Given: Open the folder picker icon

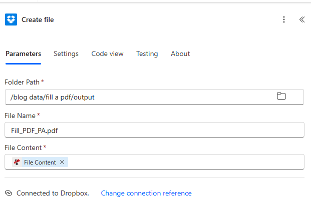Looking at the screenshot, I should 281,96.
